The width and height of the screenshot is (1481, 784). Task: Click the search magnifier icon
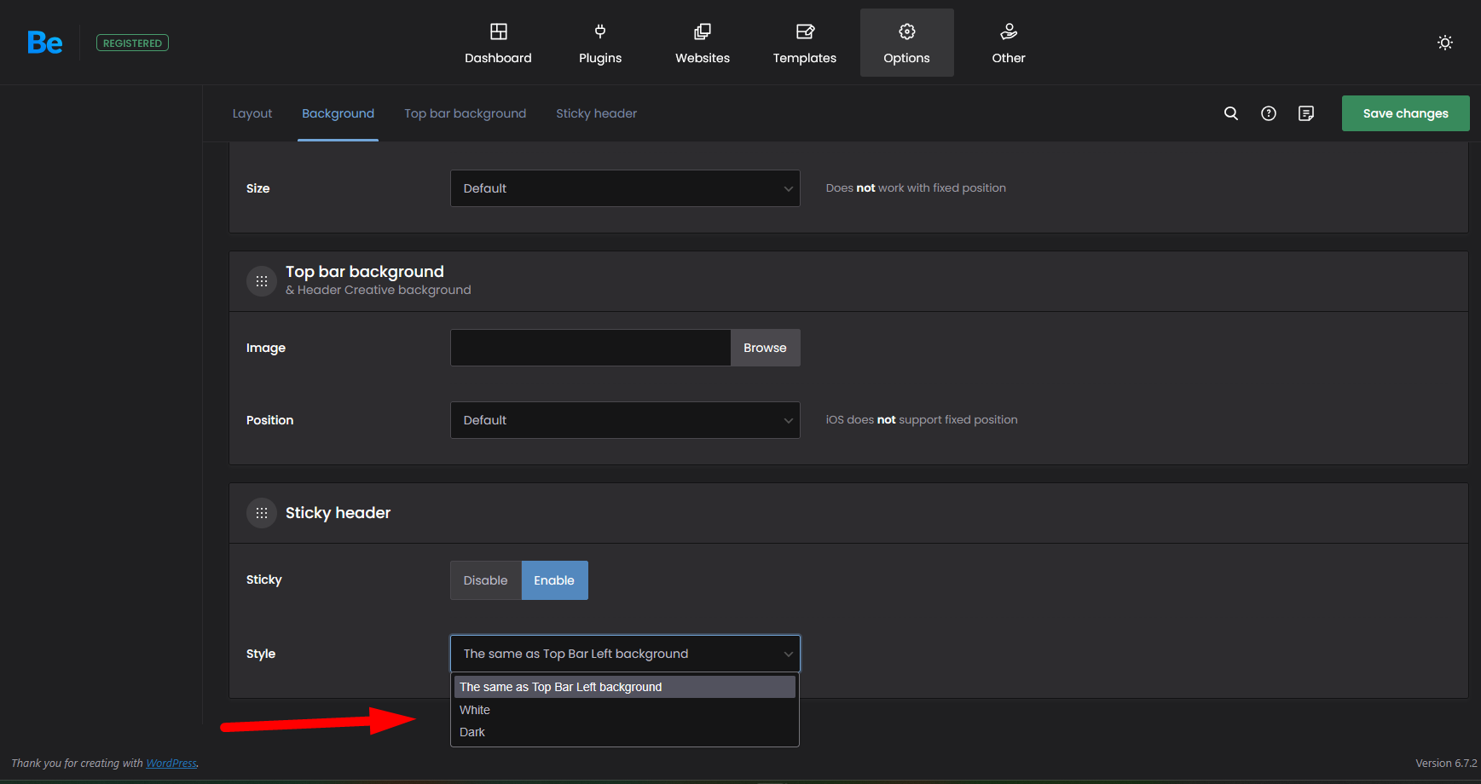pos(1230,113)
